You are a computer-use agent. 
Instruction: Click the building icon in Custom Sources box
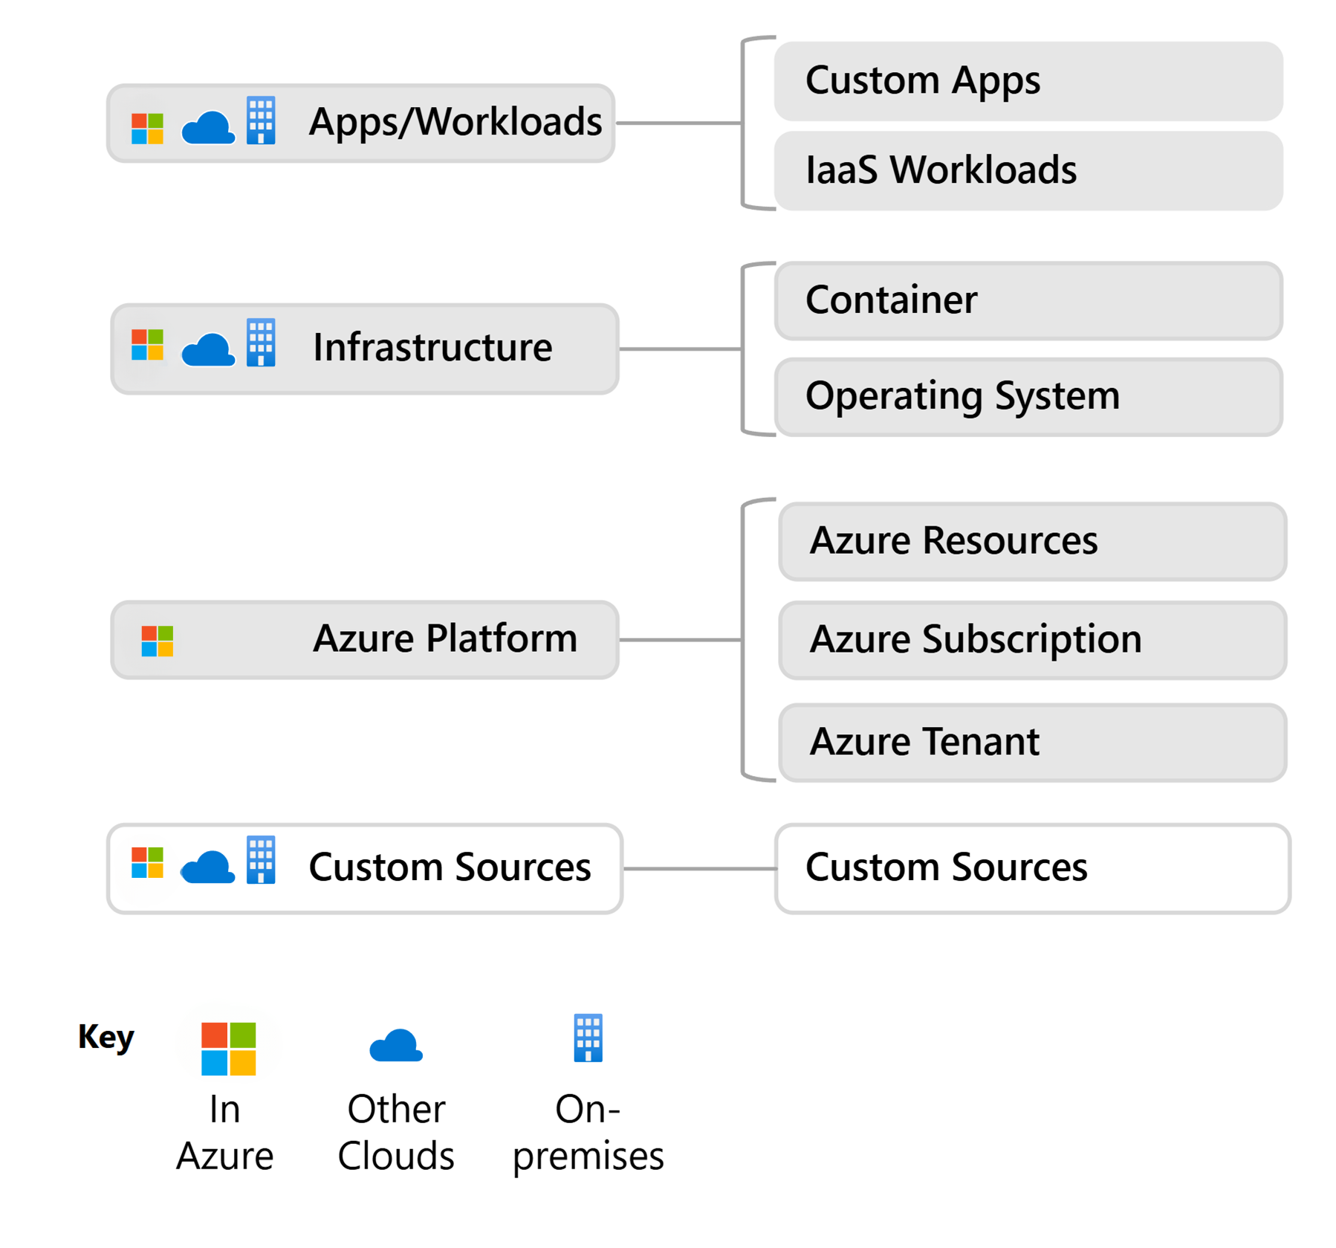click(x=261, y=860)
